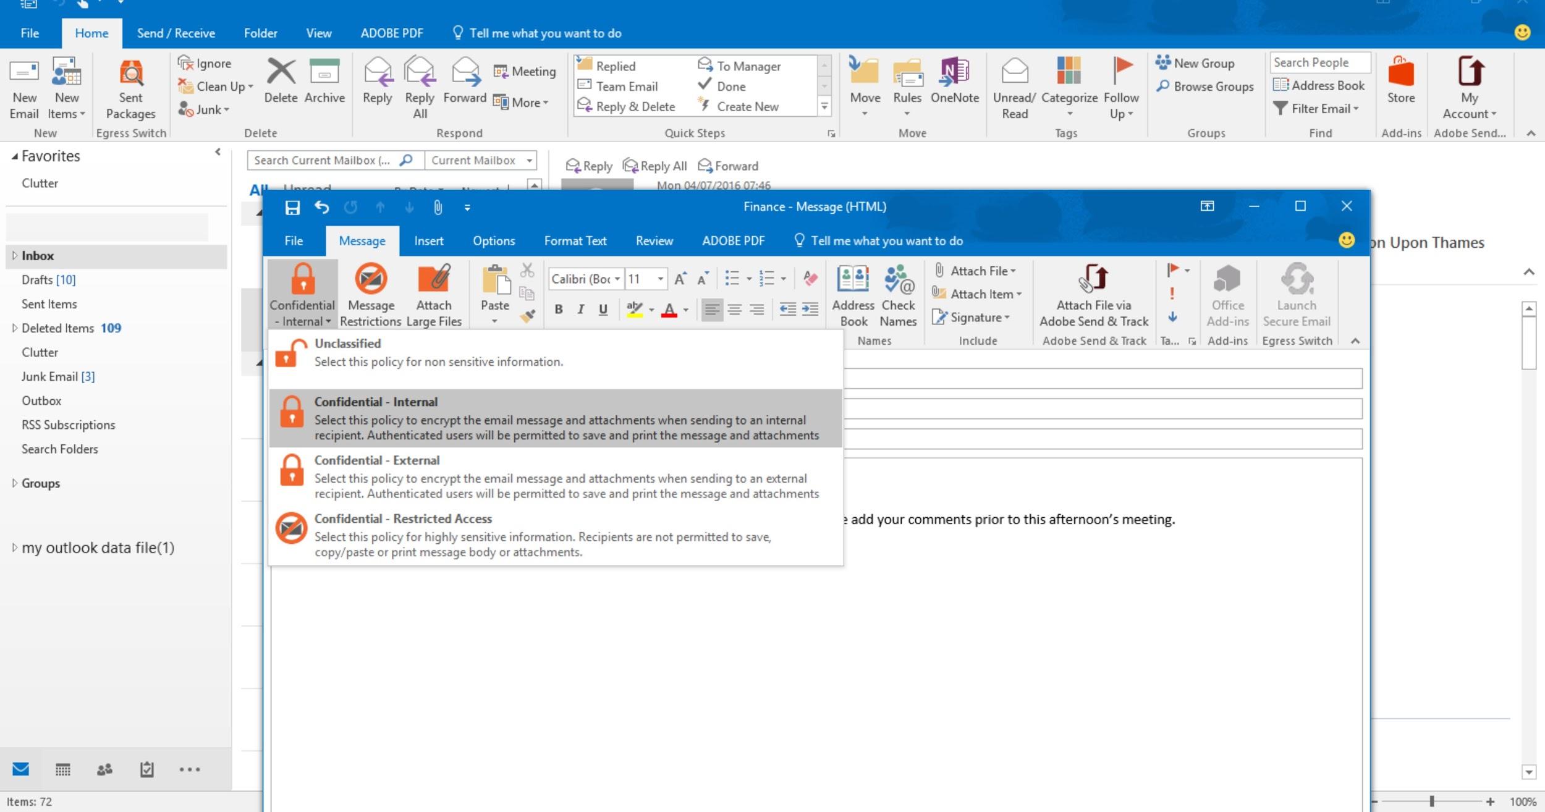Toggle Italic formatting button

[580, 310]
